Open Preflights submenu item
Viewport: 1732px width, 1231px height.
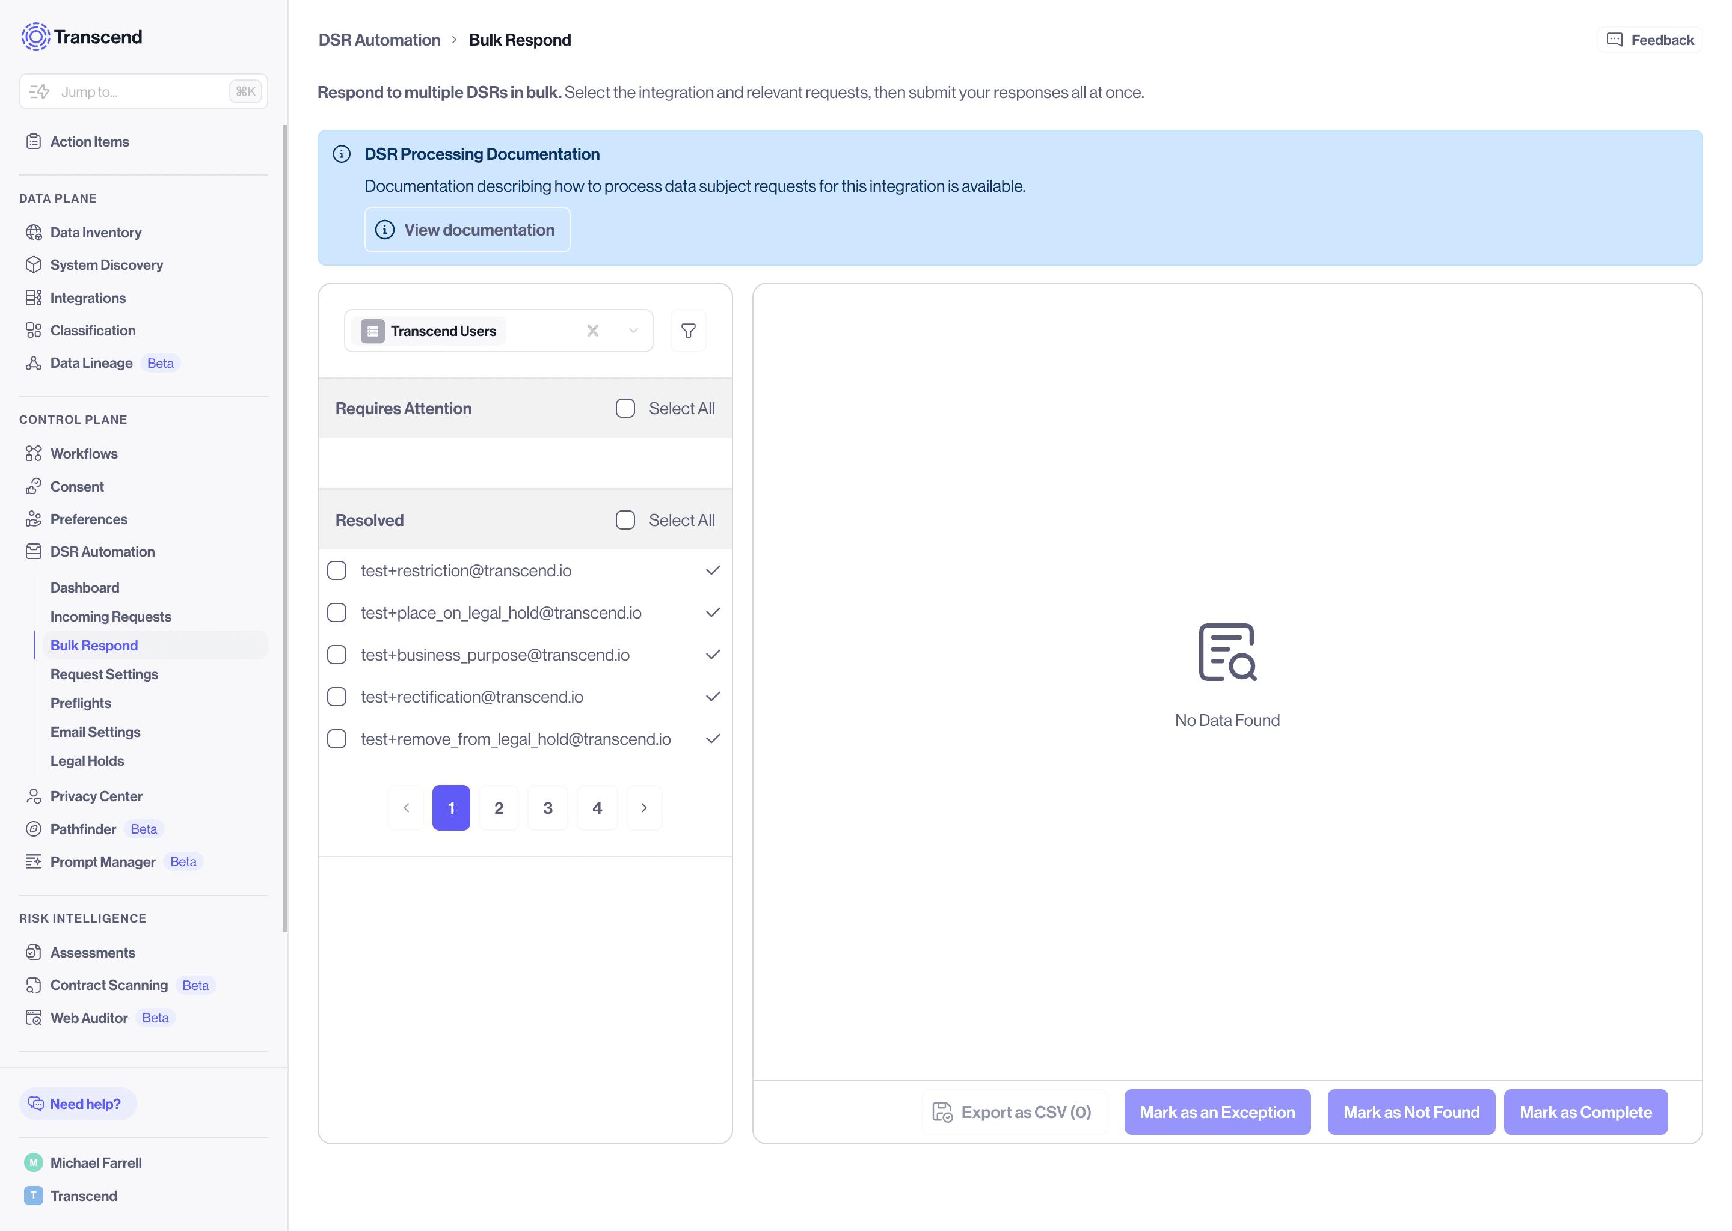pyautogui.click(x=81, y=703)
